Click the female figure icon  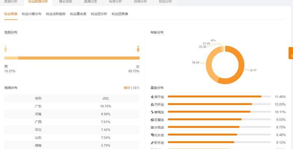click(x=138, y=49)
